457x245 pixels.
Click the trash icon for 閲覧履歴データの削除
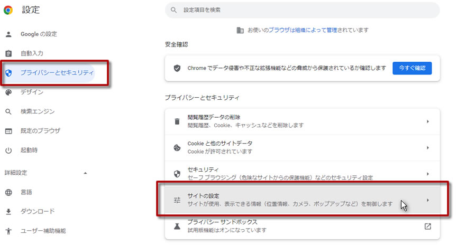pos(177,121)
